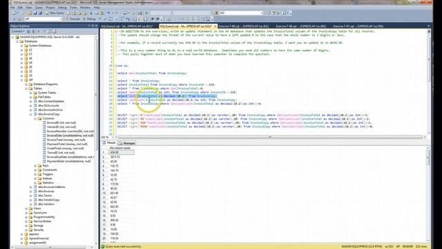Open the Debug menu

62,8
